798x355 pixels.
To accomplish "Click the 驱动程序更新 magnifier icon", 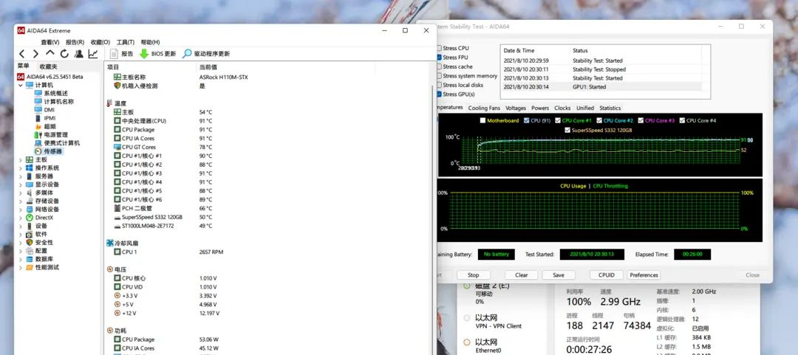I will point(187,54).
